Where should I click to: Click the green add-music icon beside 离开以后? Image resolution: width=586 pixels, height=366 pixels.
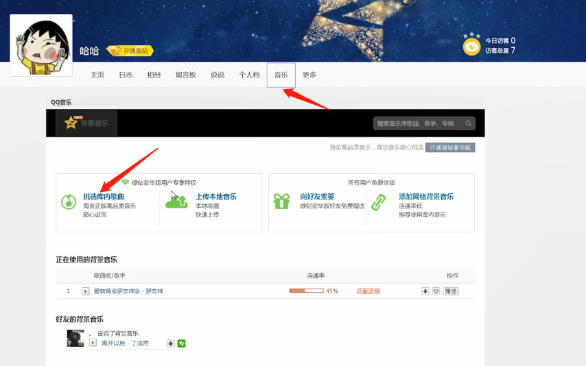click(x=182, y=343)
